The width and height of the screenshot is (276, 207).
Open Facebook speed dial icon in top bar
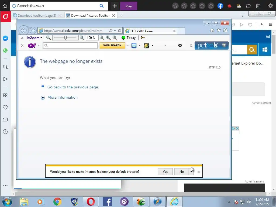pyautogui.click(x=220, y=6)
